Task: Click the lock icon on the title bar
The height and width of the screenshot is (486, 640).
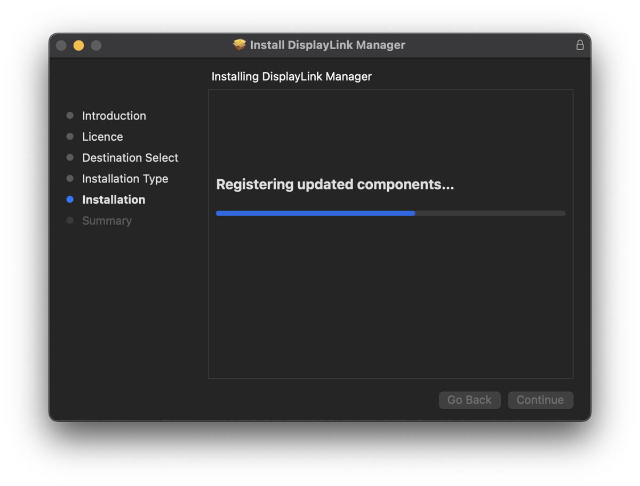Action: pyautogui.click(x=580, y=45)
